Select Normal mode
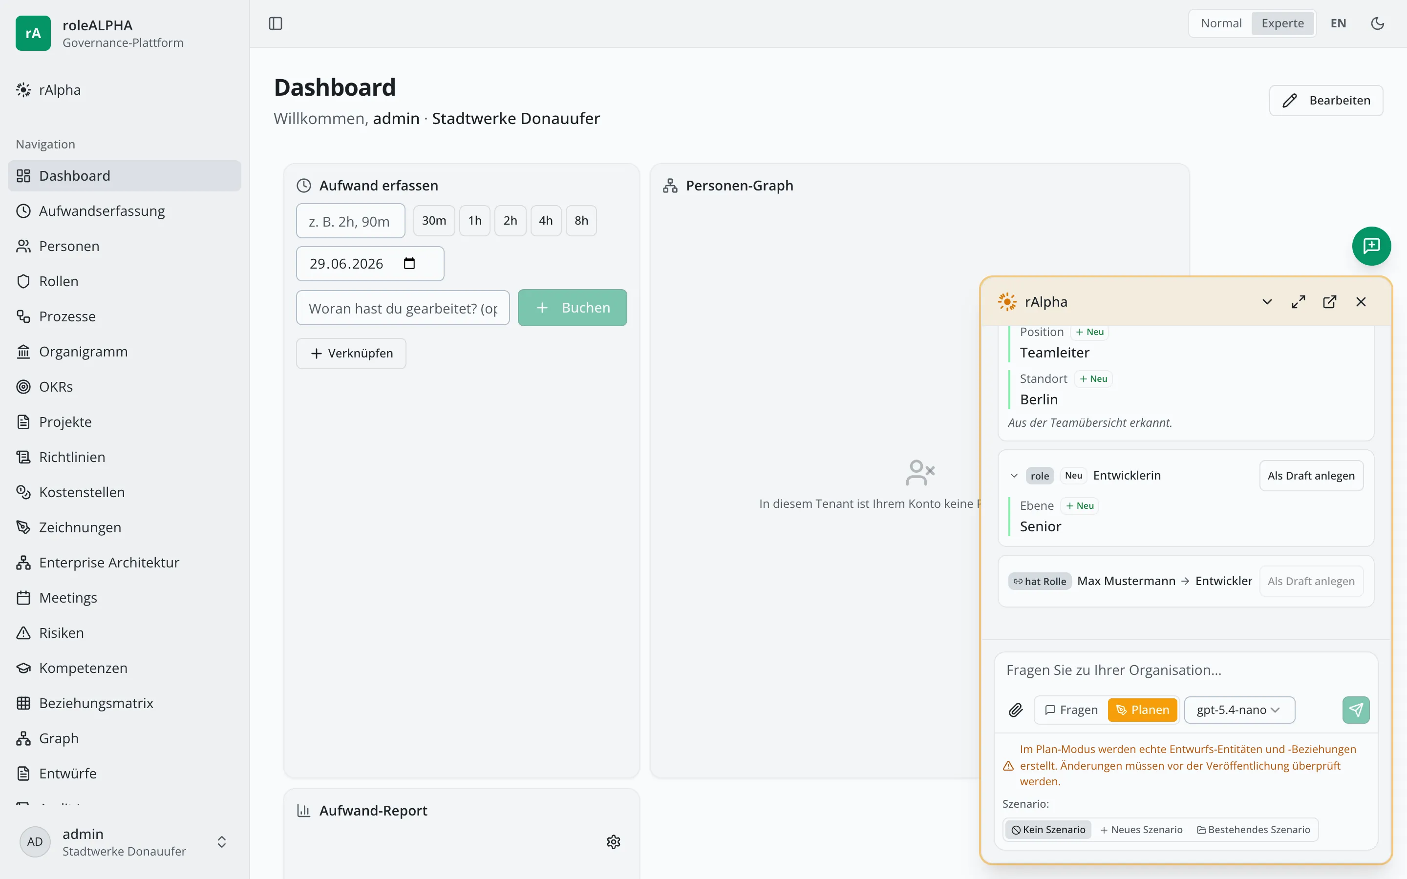 1221,23
